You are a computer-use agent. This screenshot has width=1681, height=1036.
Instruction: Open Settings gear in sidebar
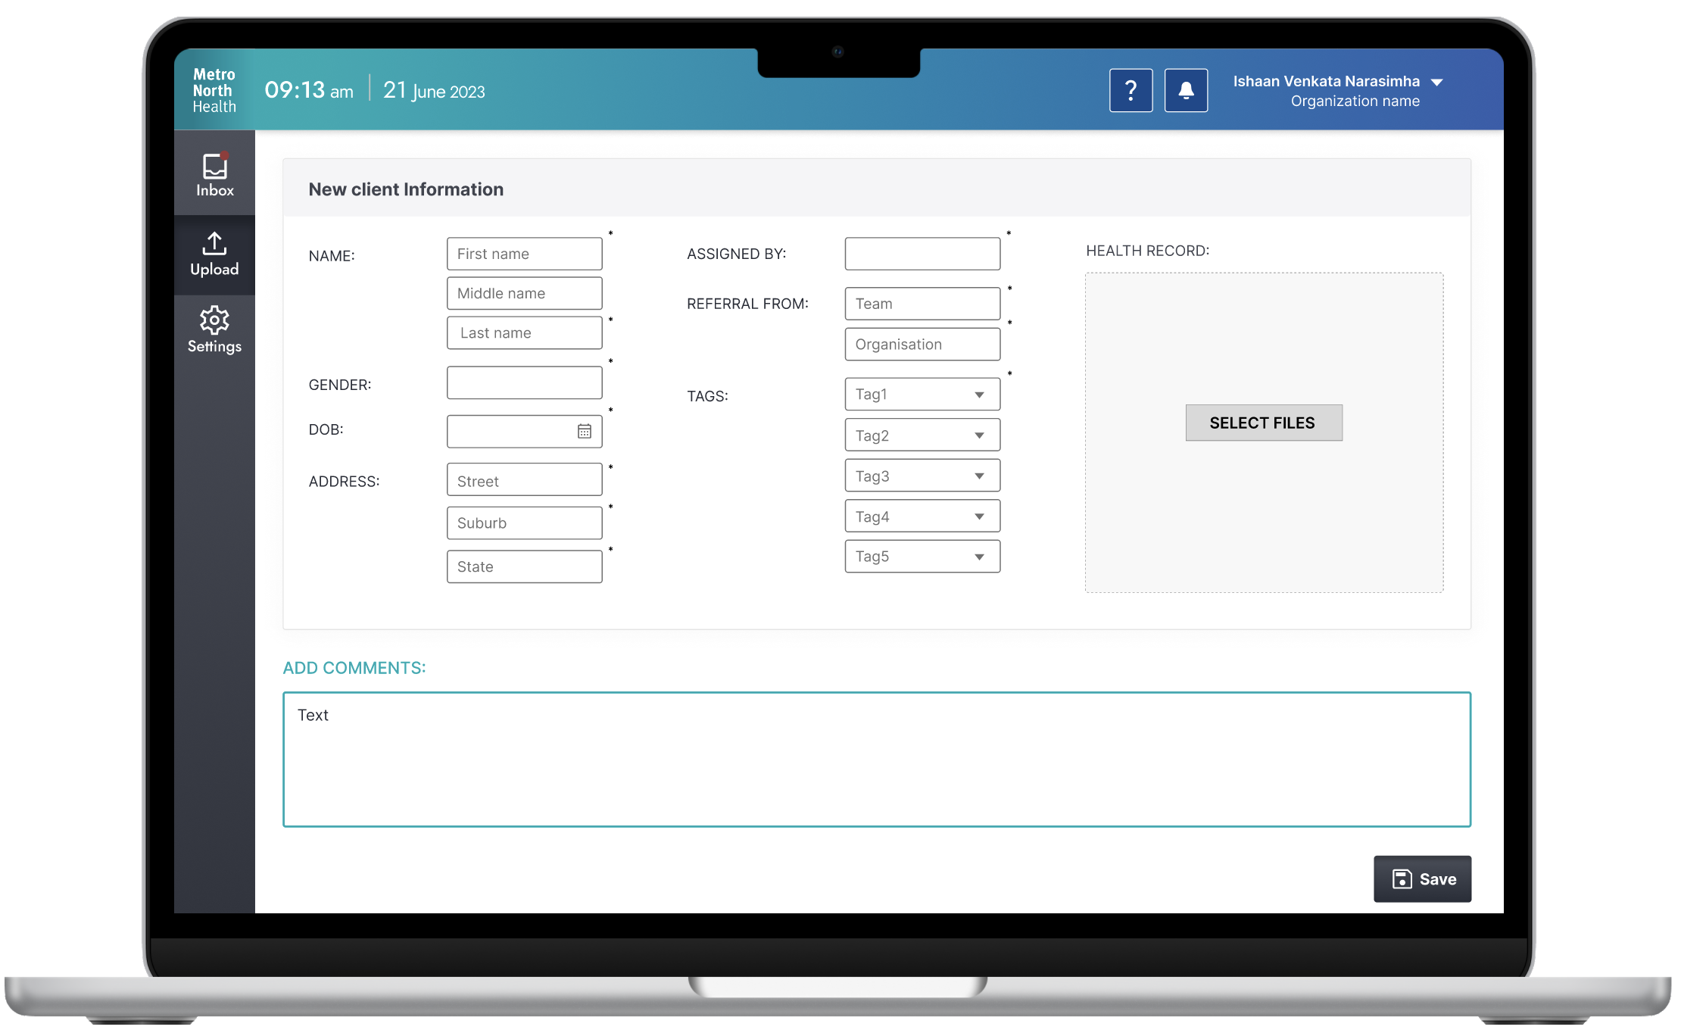[x=214, y=330]
